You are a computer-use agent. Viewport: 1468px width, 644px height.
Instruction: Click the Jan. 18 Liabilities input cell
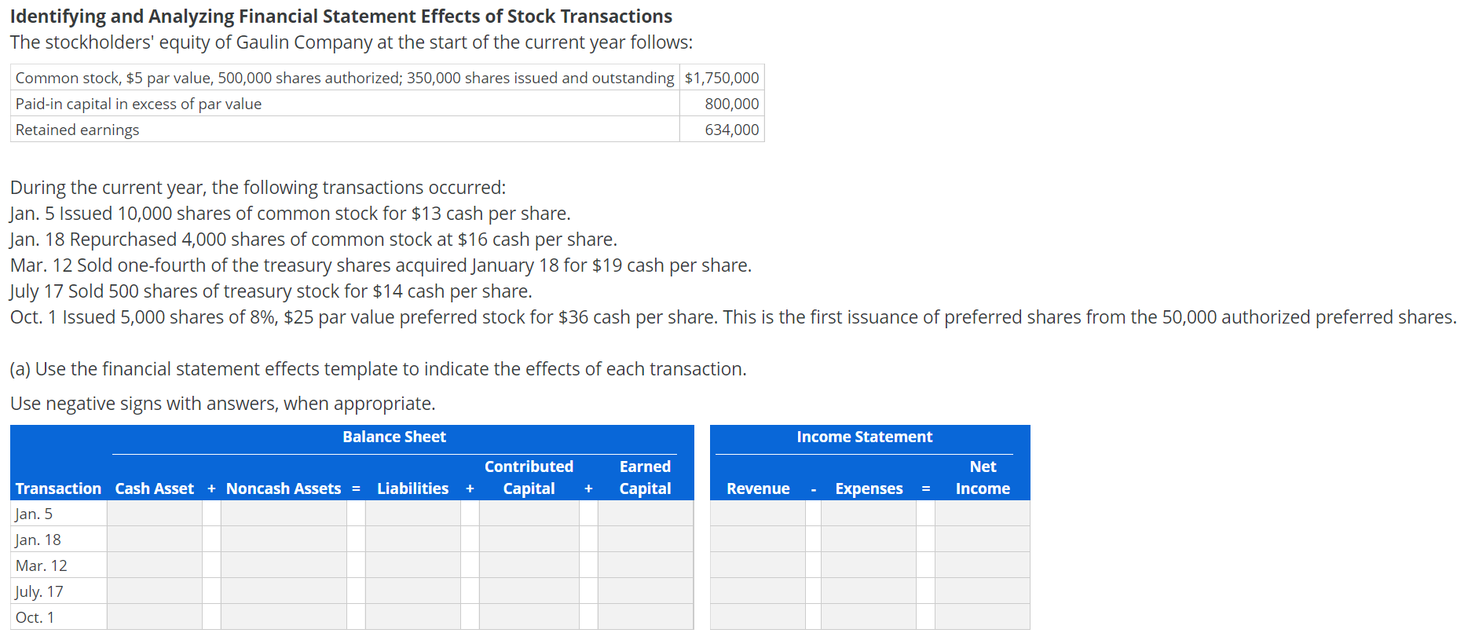click(413, 540)
